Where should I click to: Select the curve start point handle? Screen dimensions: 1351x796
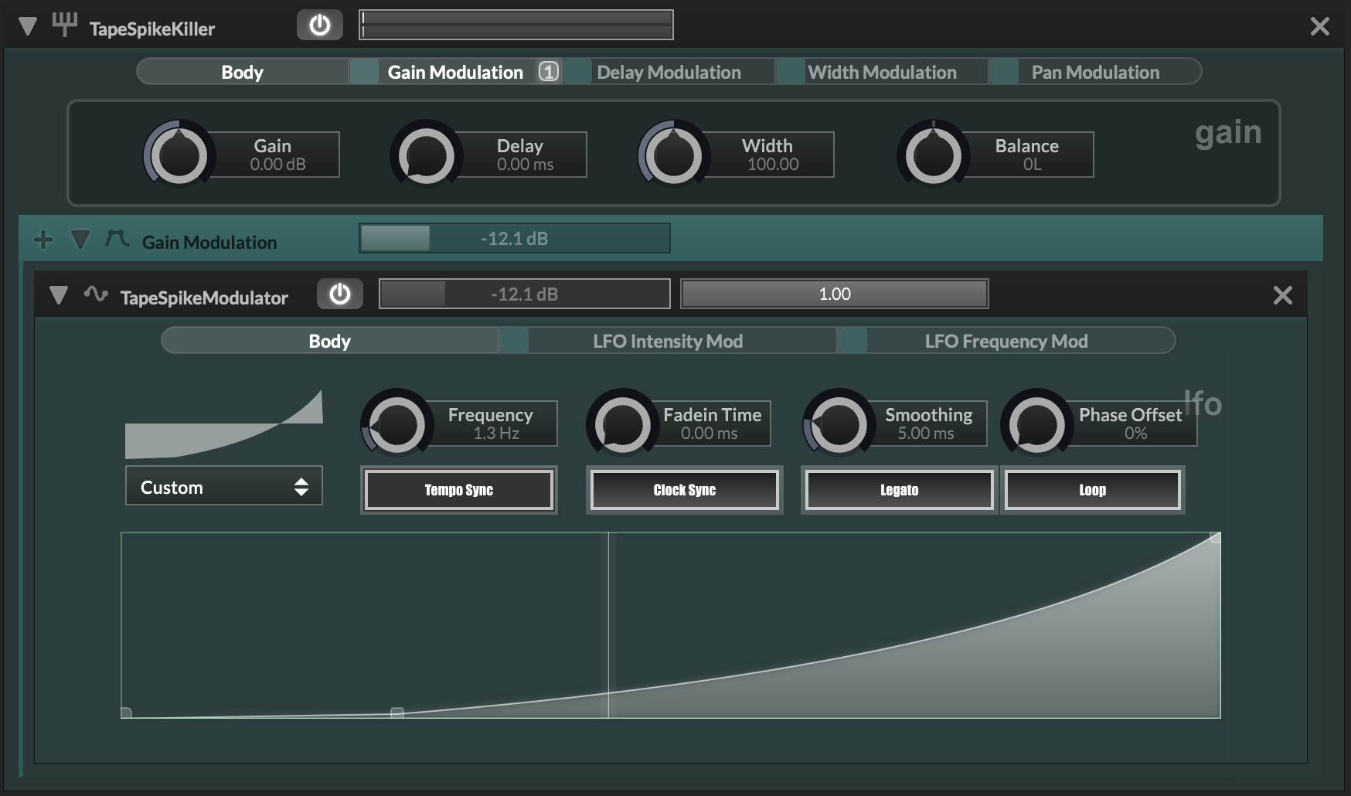pyautogui.click(x=126, y=713)
